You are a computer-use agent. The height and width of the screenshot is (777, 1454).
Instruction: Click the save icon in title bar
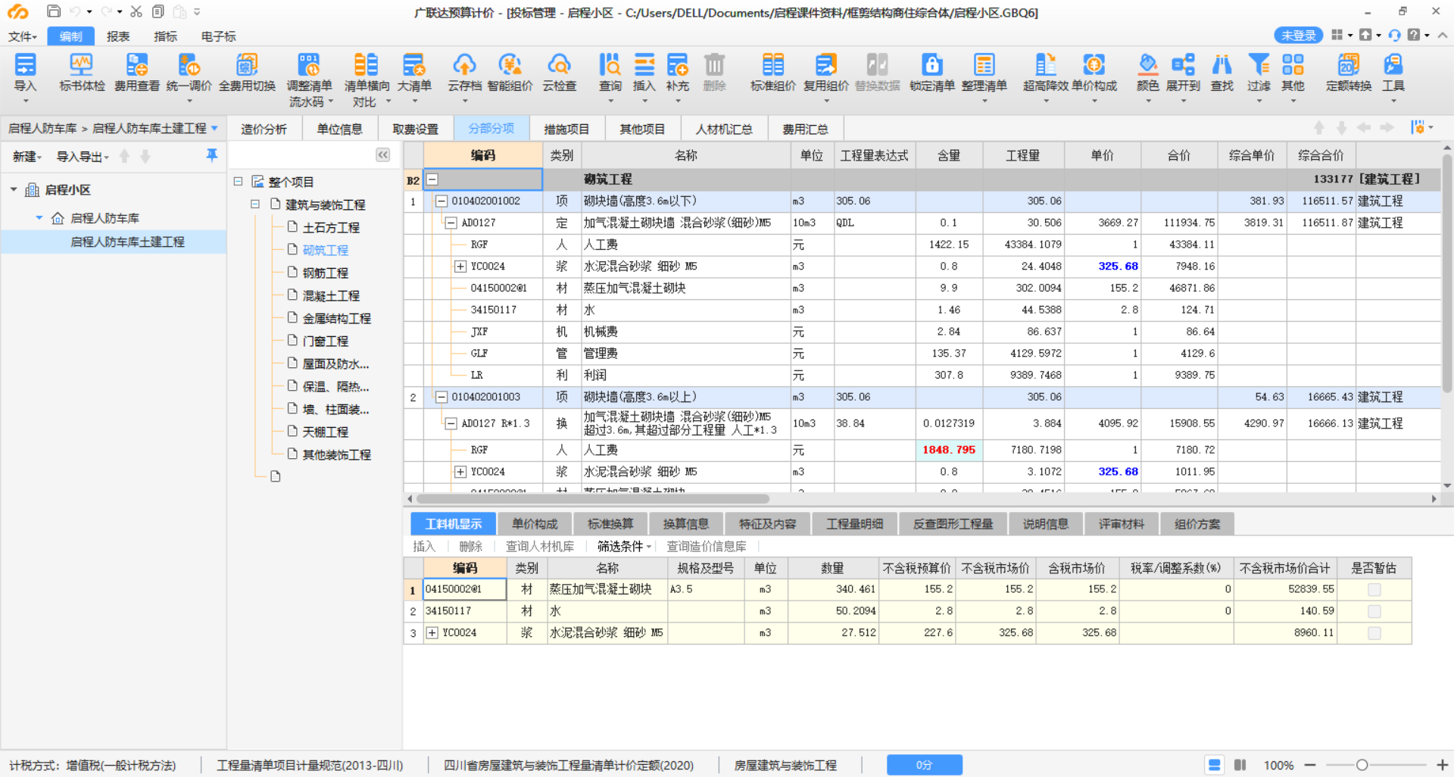pos(54,11)
